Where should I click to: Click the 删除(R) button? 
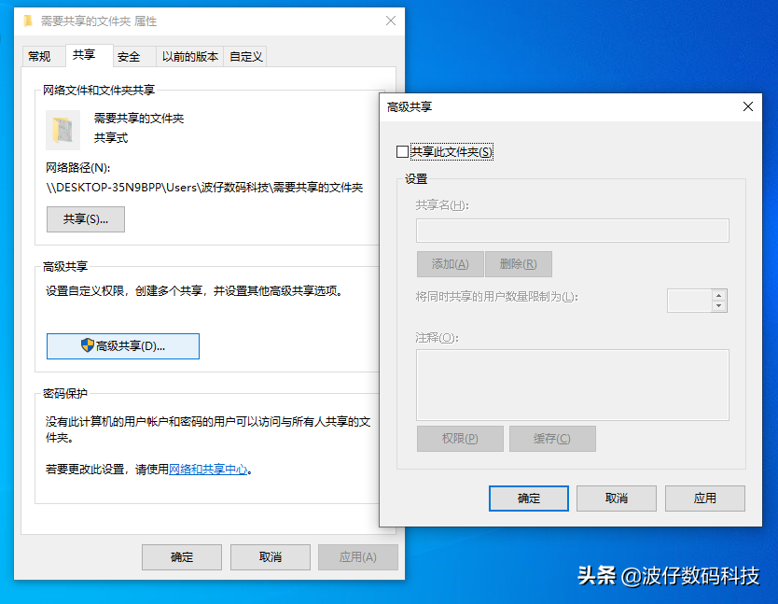[x=519, y=264]
